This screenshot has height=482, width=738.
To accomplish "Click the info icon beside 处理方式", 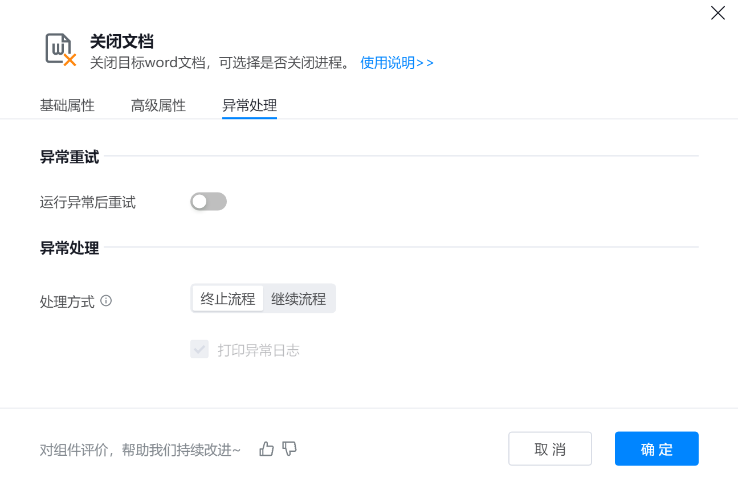I will click(106, 300).
